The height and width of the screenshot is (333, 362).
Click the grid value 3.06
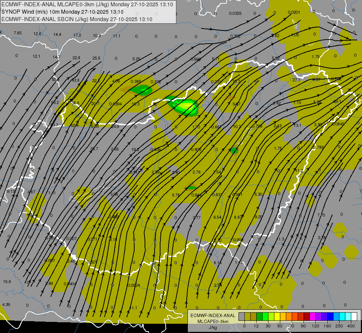(x=114, y=194)
